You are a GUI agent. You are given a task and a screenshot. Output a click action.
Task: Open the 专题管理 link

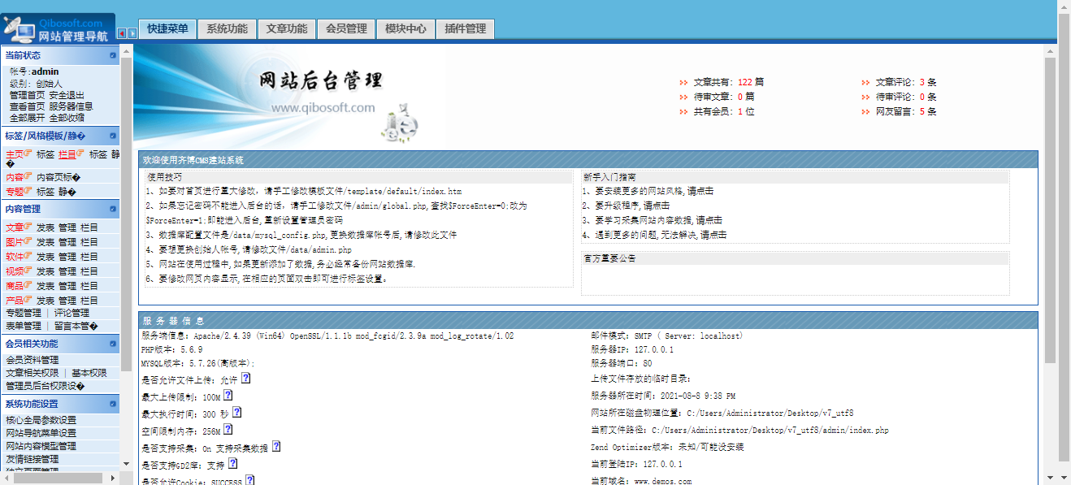coord(23,313)
